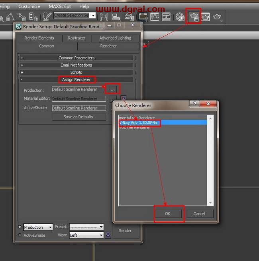This screenshot has height=261, width=259.
Task: Click the help question-mark in Choose Renderer
Action: tap(195, 104)
